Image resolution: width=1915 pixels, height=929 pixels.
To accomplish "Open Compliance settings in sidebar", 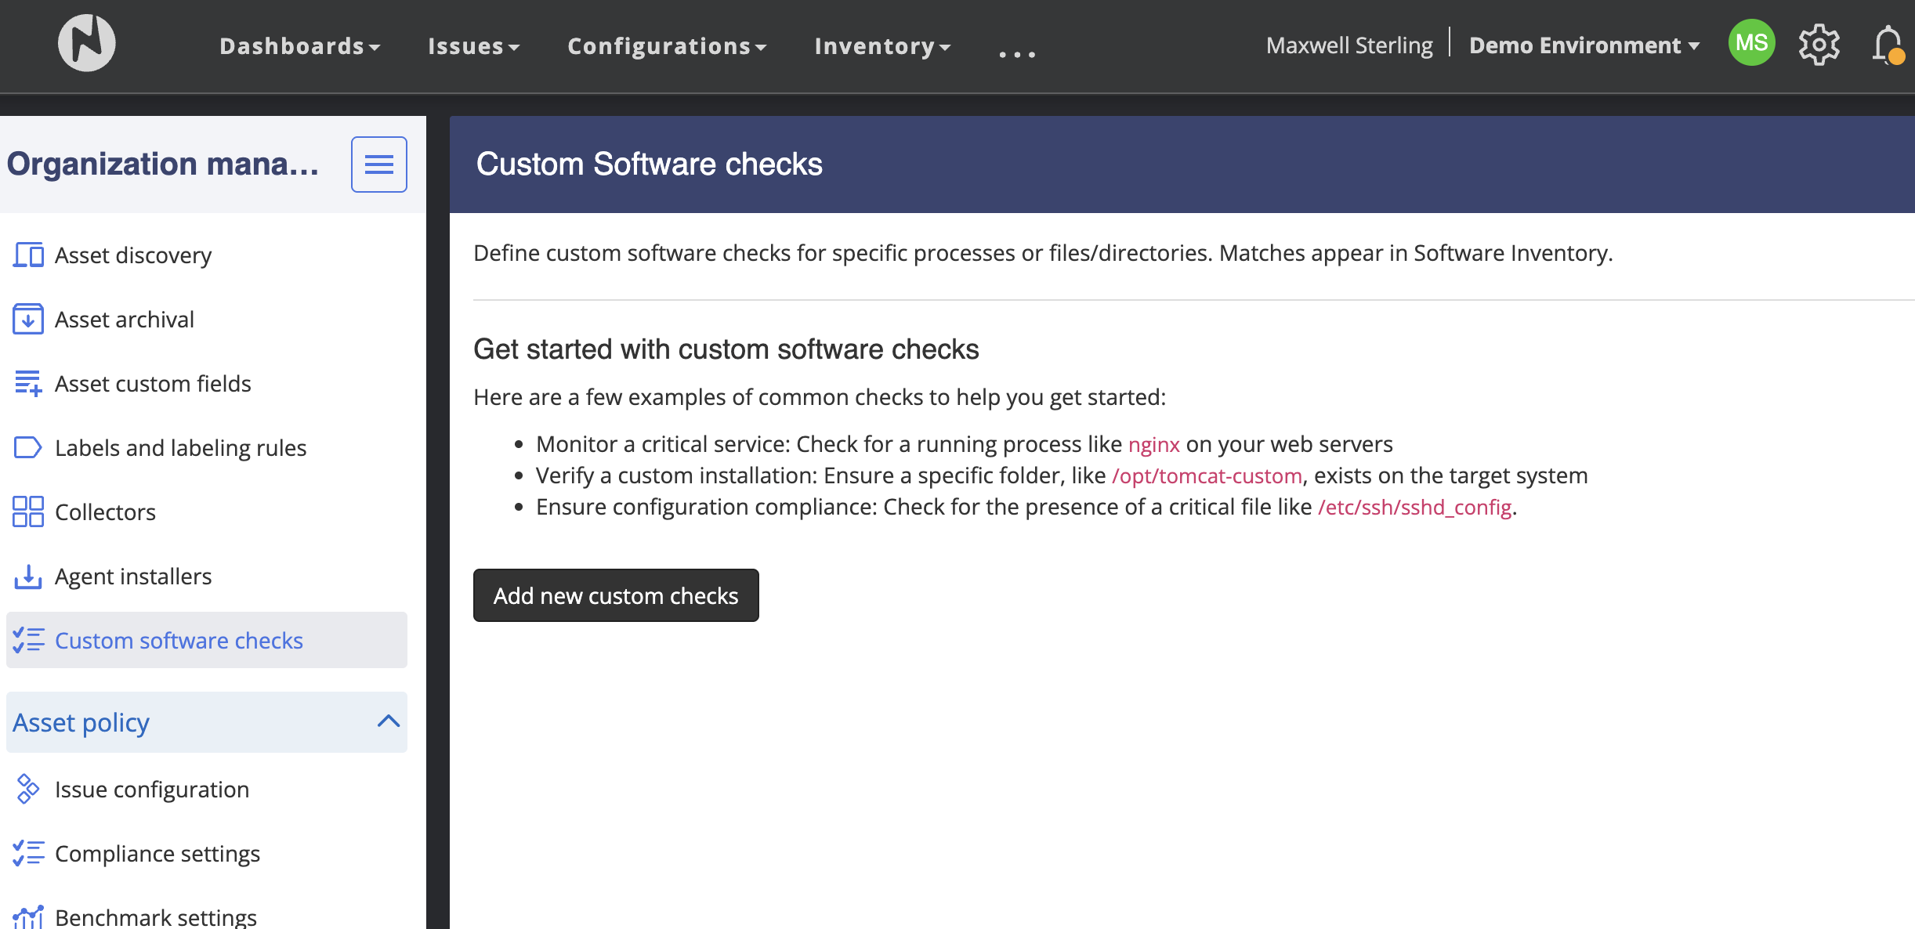I will coord(157,854).
